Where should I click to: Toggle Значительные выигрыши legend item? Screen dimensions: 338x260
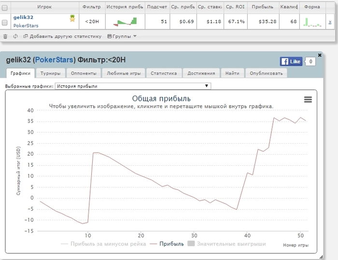tap(227, 244)
